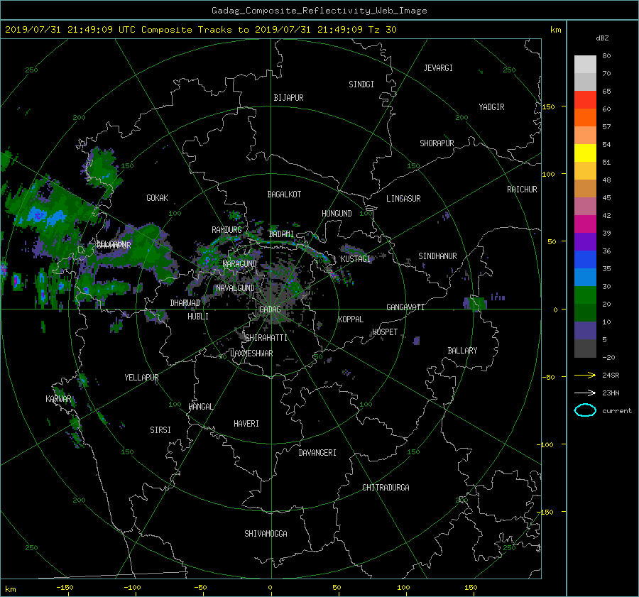Choose the bright green 30-20 dBZ swatch
The height and width of the screenshot is (597, 639).
(x=585, y=295)
